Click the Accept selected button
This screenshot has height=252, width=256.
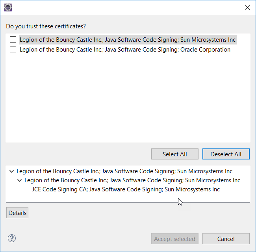174,239
